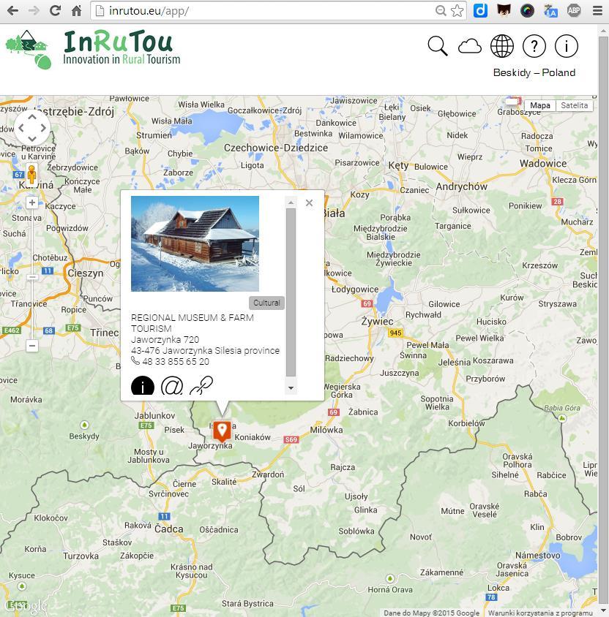Screen dimensions: 609x617
Task: Open the question mark help icon
Action: (534, 46)
